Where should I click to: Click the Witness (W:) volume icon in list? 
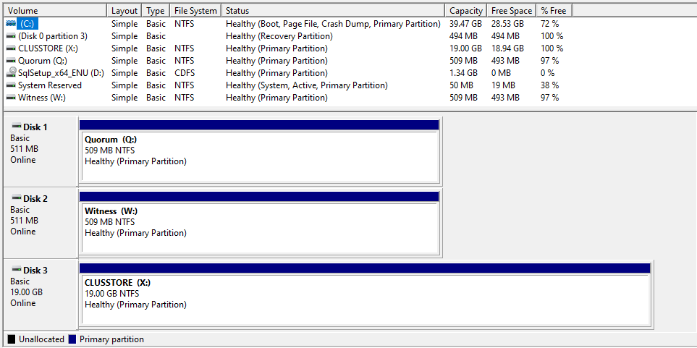[11, 98]
